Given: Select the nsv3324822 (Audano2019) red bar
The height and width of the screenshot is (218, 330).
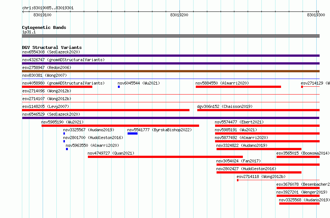Looking at the screenshot, I should point(259,149).
